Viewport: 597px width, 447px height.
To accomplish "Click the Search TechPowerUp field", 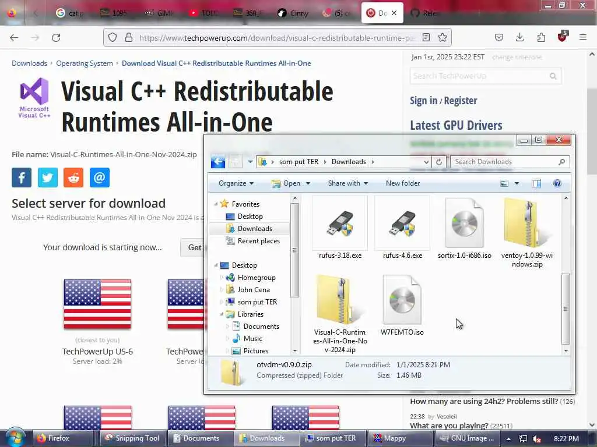I will pos(486,76).
